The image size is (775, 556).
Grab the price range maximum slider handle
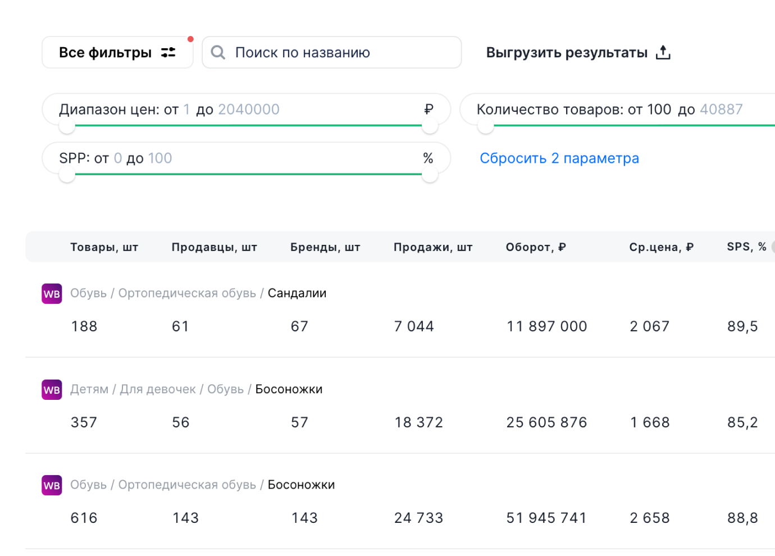tap(430, 126)
